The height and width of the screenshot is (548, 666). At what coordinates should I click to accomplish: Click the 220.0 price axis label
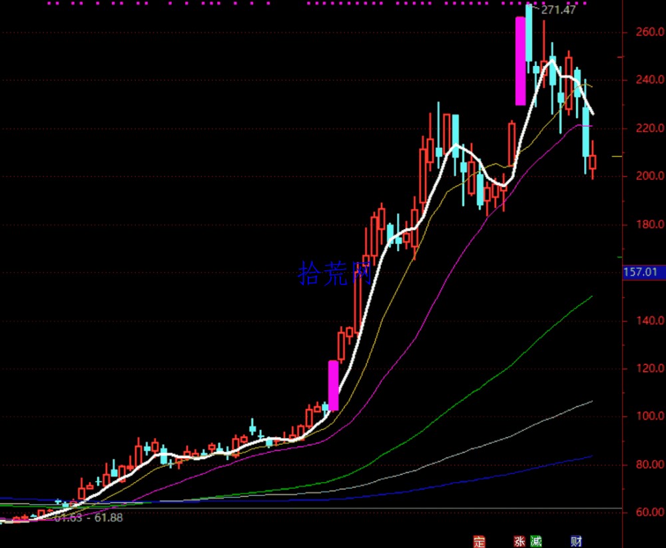[650, 128]
